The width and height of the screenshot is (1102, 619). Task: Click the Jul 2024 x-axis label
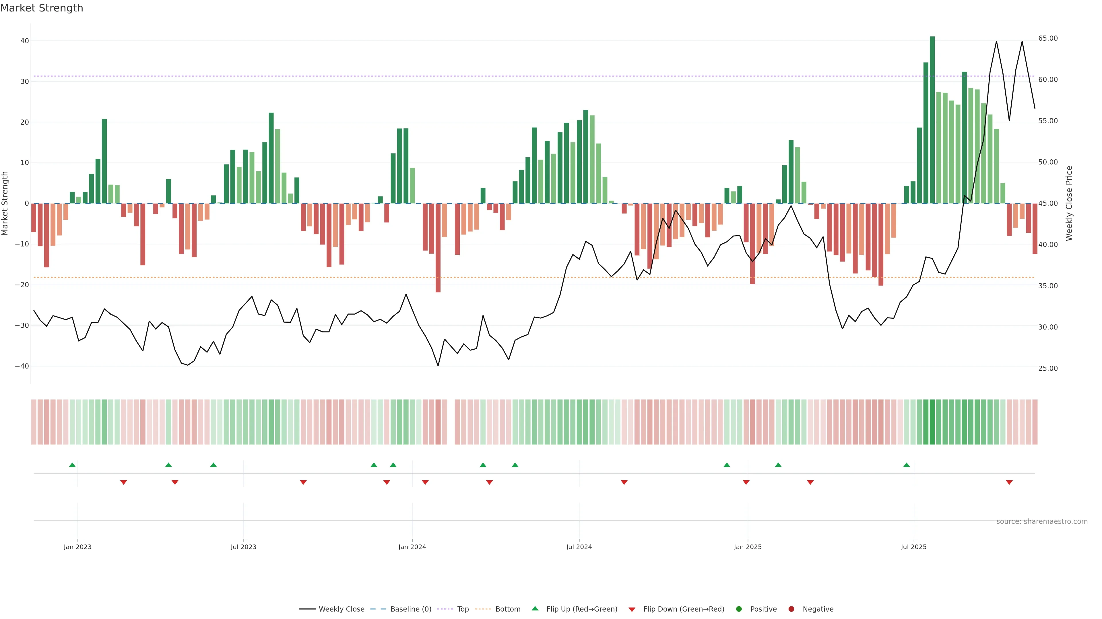tap(579, 547)
